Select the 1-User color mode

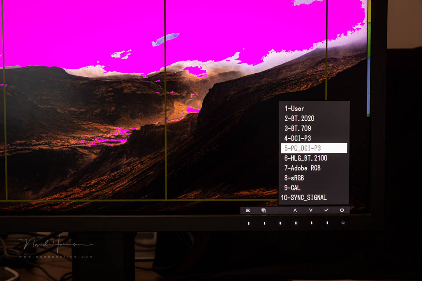click(294, 108)
